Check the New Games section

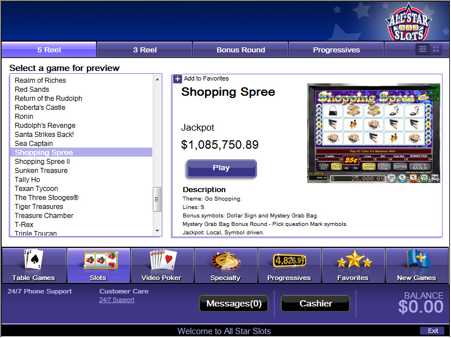[417, 265]
